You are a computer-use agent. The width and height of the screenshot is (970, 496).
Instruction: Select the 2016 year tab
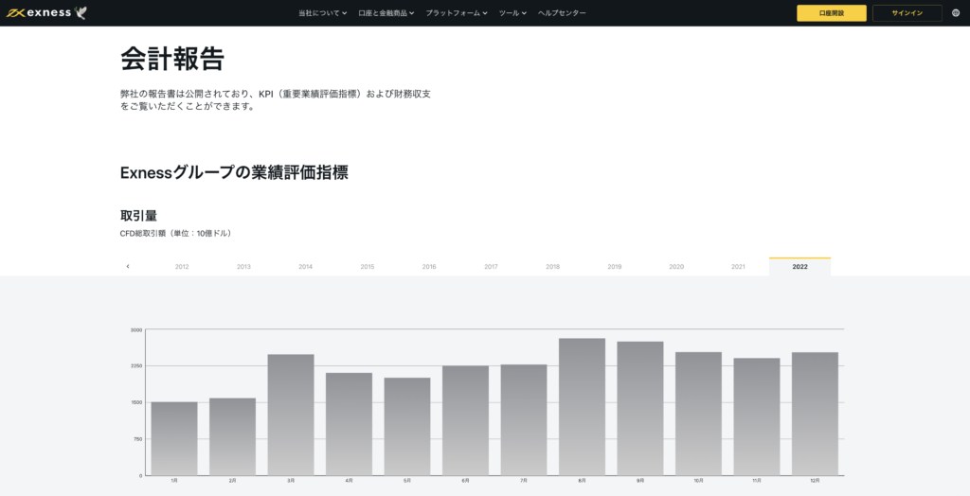(429, 267)
